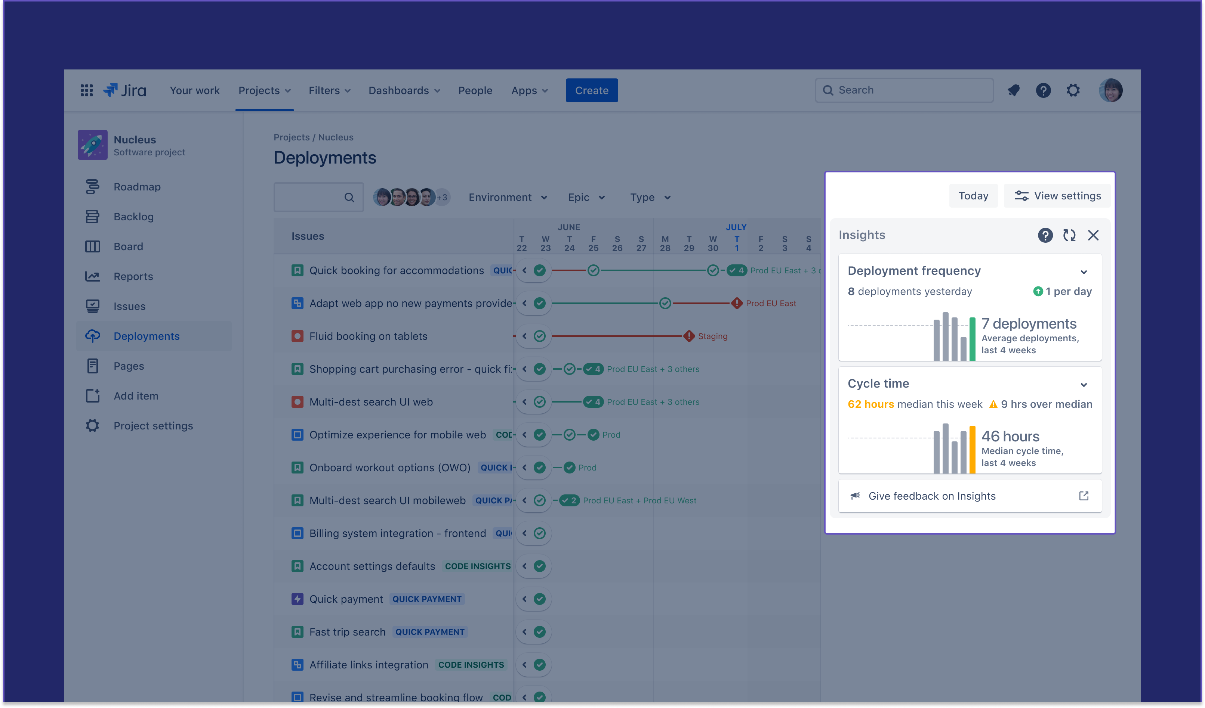Open the Environment filter dropdown
Viewport: 1205px width, 708px height.
[507, 197]
